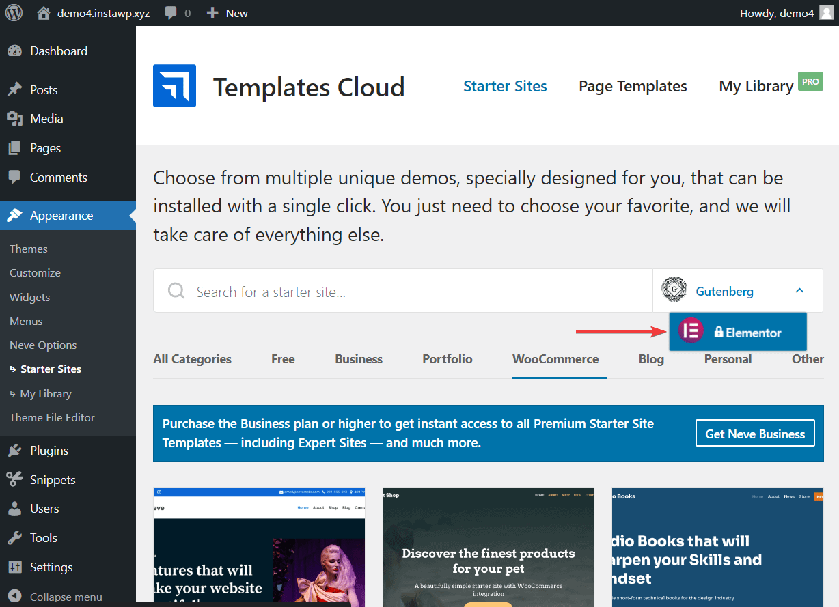Click the Templates Cloud logo icon
This screenshot has height=607, width=839.
174,86
